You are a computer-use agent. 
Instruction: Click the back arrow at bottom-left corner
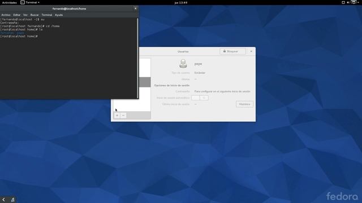click(4, 200)
